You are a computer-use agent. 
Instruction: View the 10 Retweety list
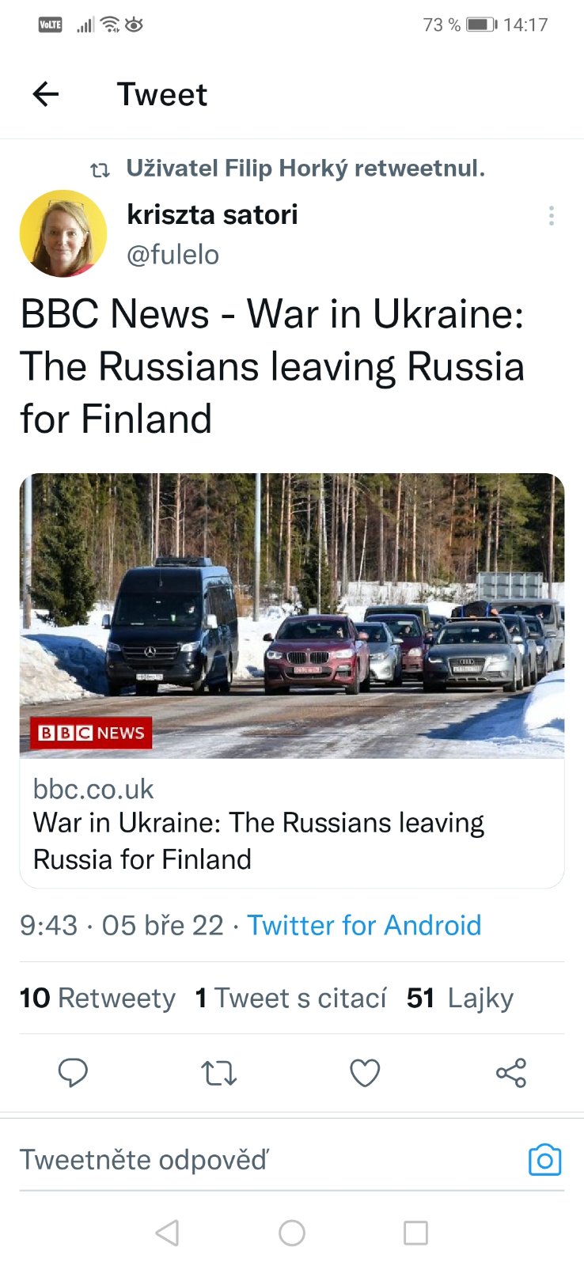coord(97,998)
